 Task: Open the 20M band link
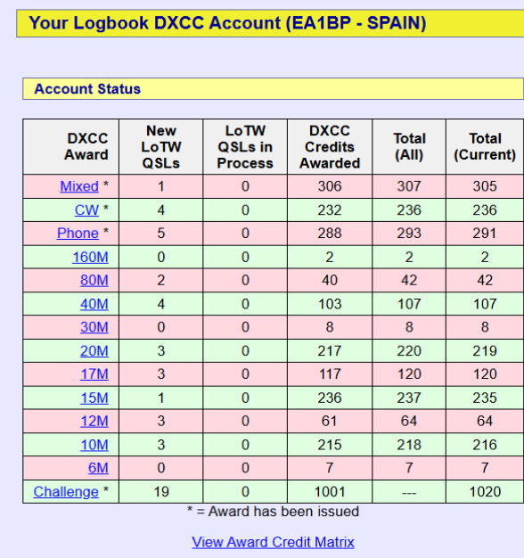coord(94,351)
